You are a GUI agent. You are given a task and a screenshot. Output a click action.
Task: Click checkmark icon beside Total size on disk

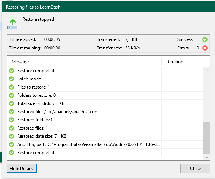[x=12, y=103]
